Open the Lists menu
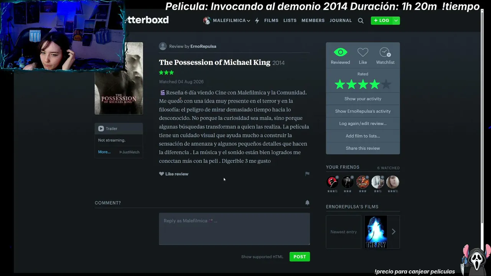491x276 pixels. click(290, 21)
